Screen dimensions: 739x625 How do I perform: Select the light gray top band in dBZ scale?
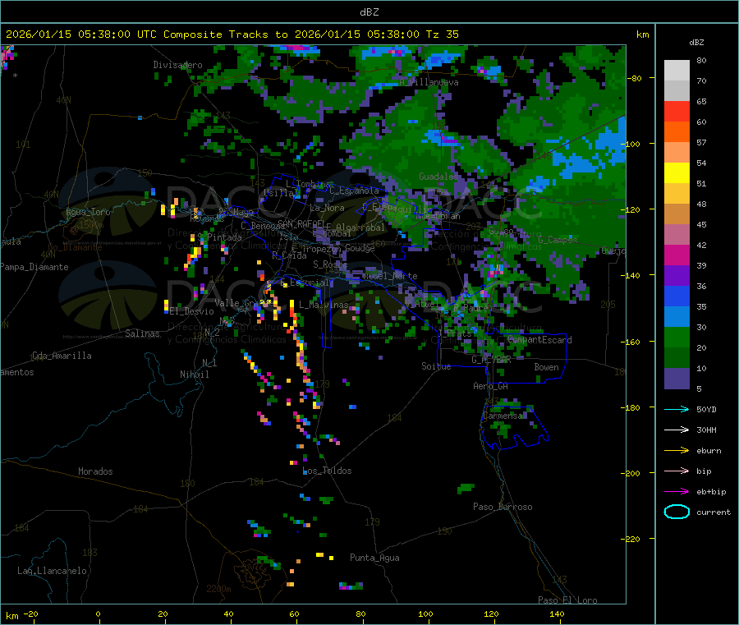click(677, 71)
